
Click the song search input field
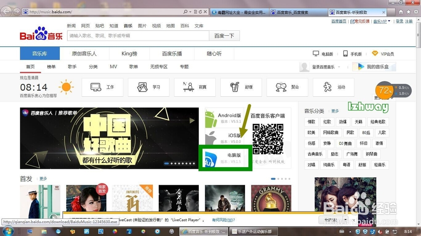click(x=138, y=36)
